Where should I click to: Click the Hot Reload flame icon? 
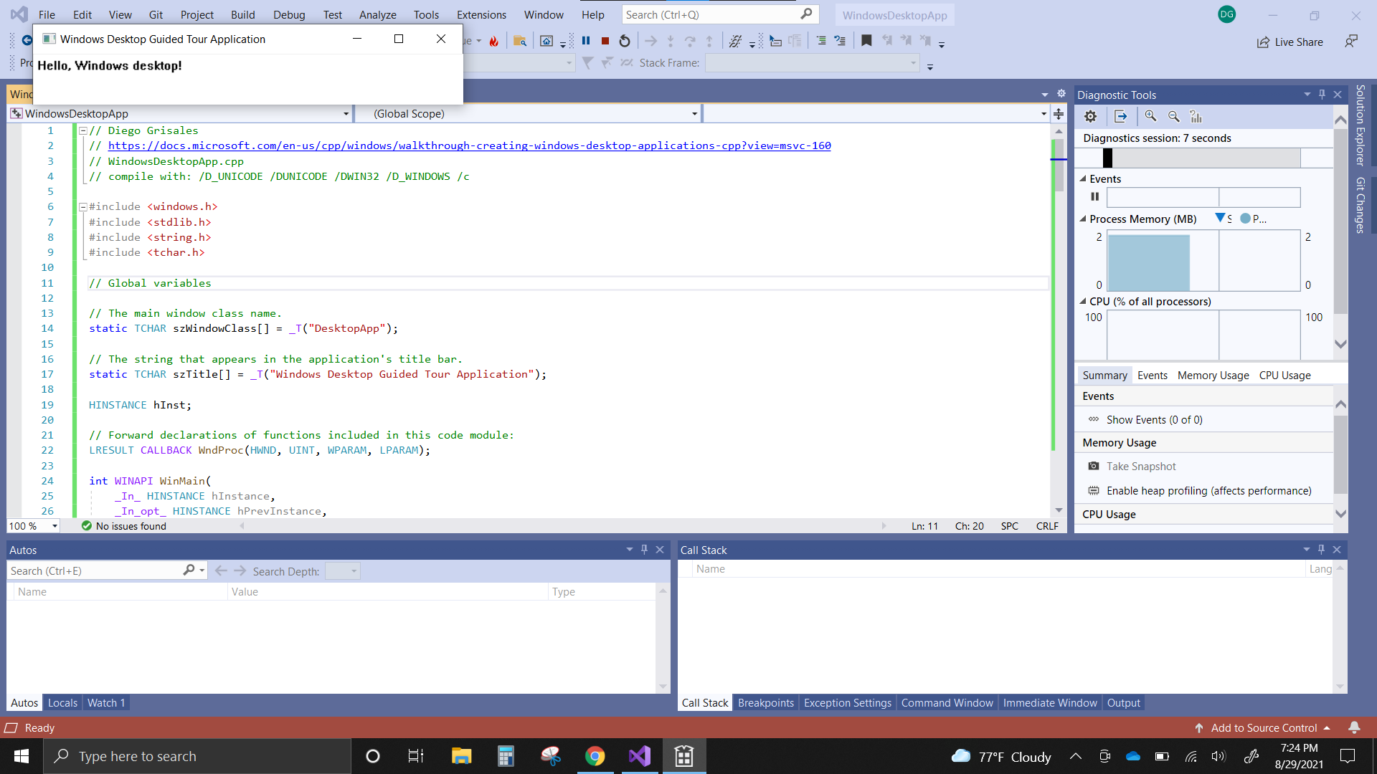click(x=493, y=41)
